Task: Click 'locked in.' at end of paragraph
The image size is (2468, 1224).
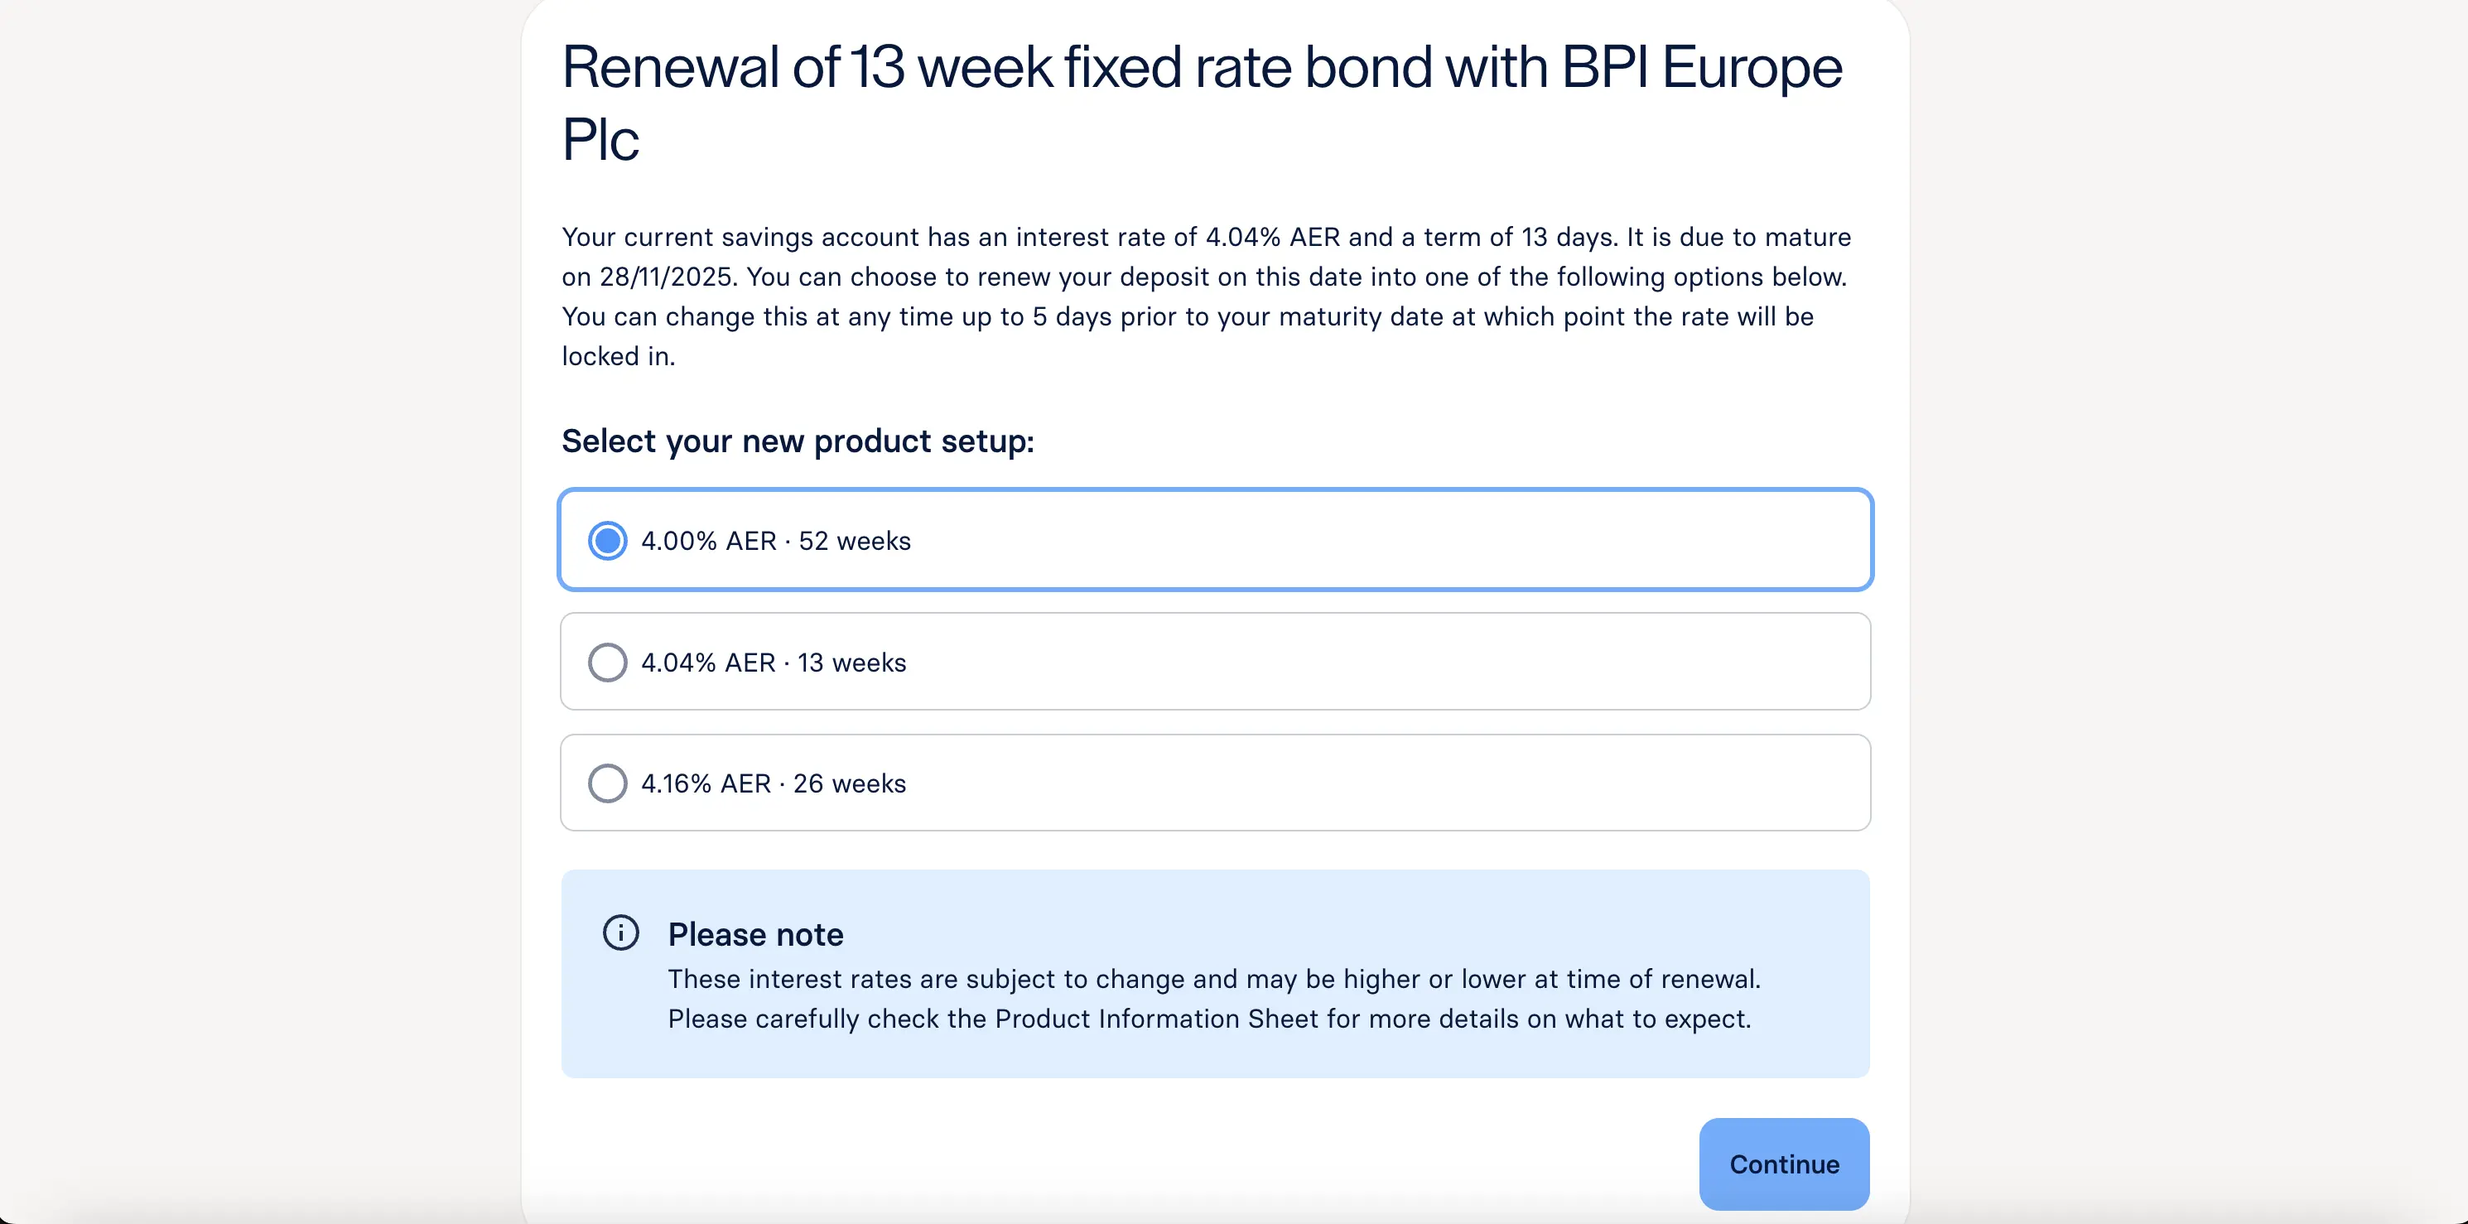Action: coord(618,357)
